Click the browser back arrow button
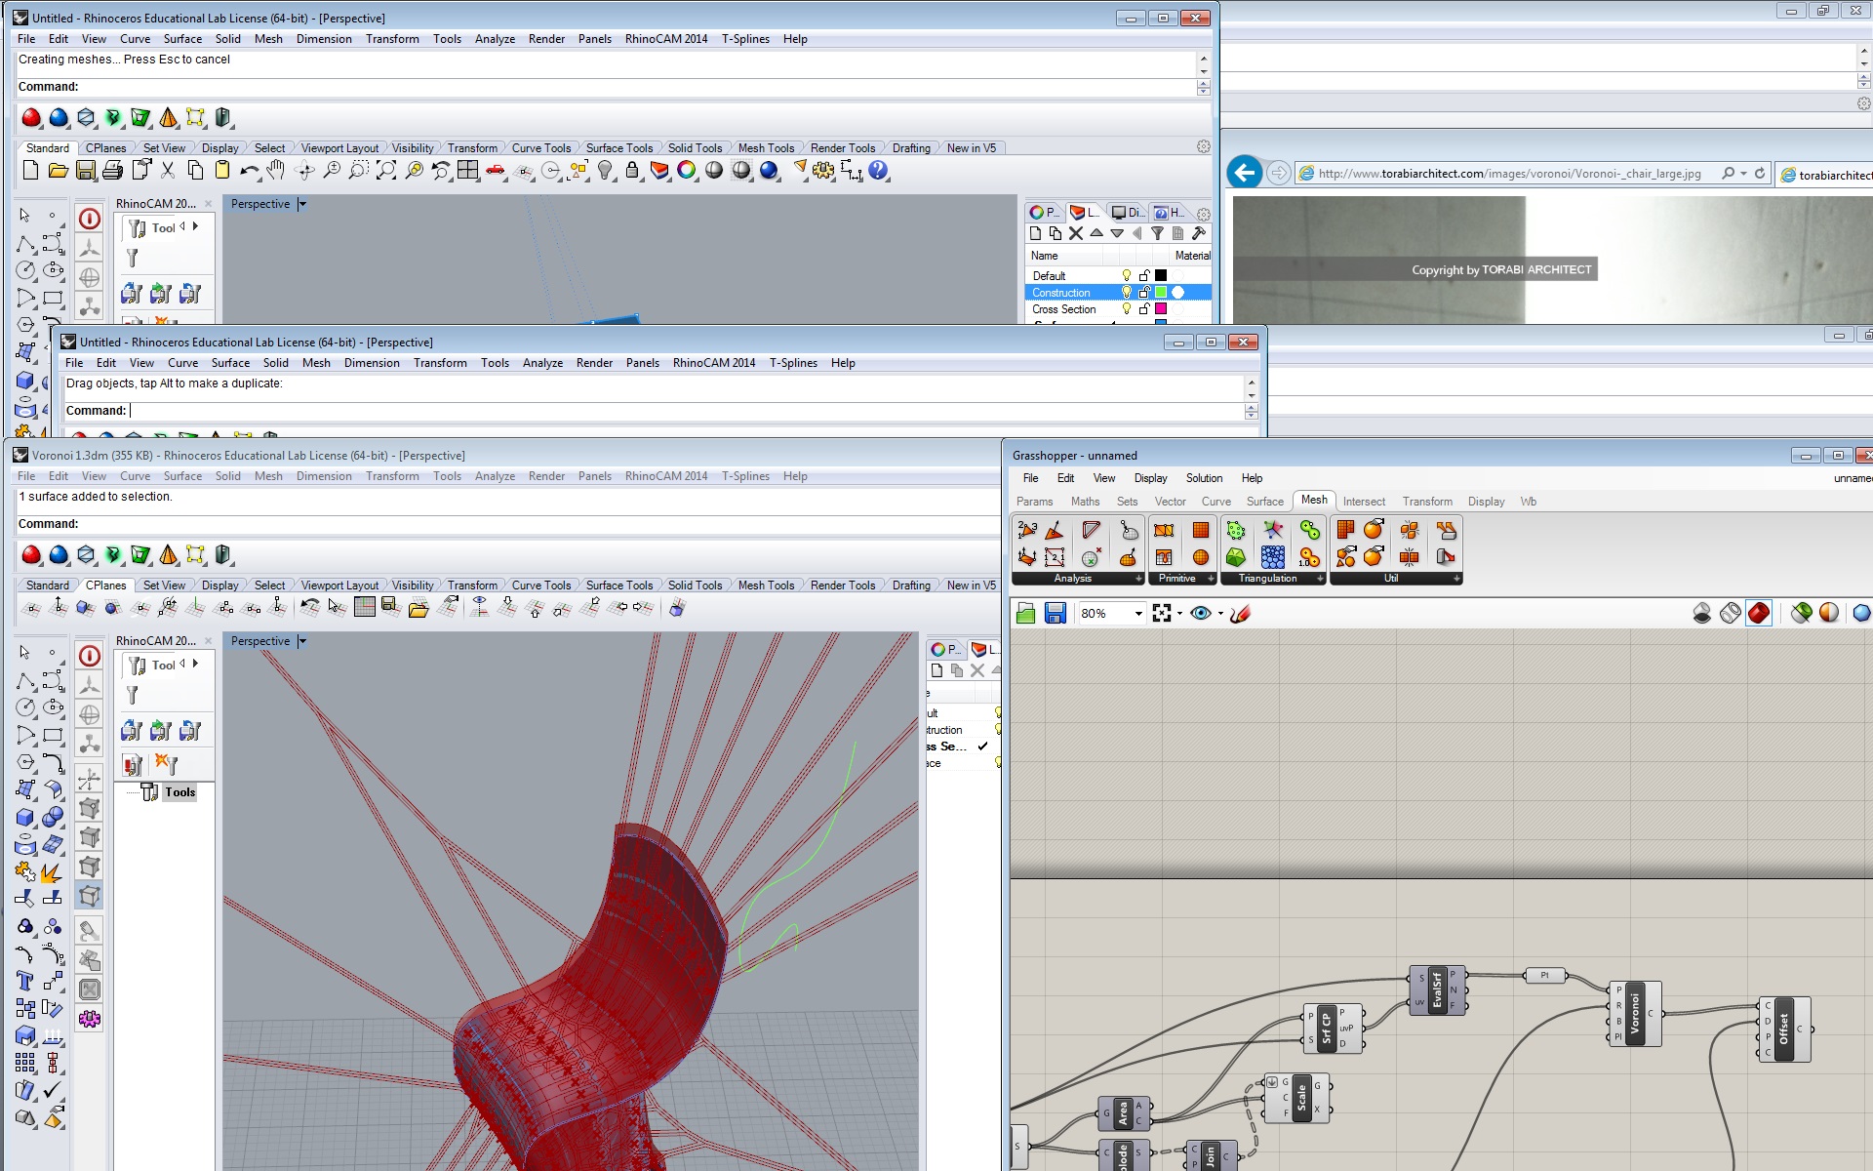 pyautogui.click(x=1244, y=173)
